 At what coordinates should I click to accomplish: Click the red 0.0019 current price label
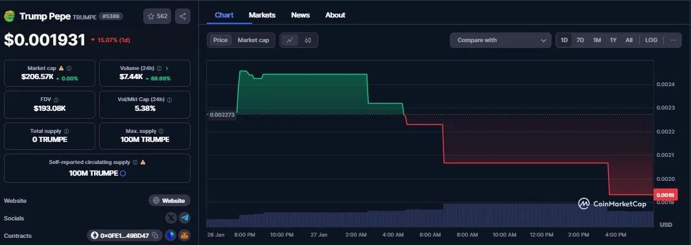[x=666, y=194]
